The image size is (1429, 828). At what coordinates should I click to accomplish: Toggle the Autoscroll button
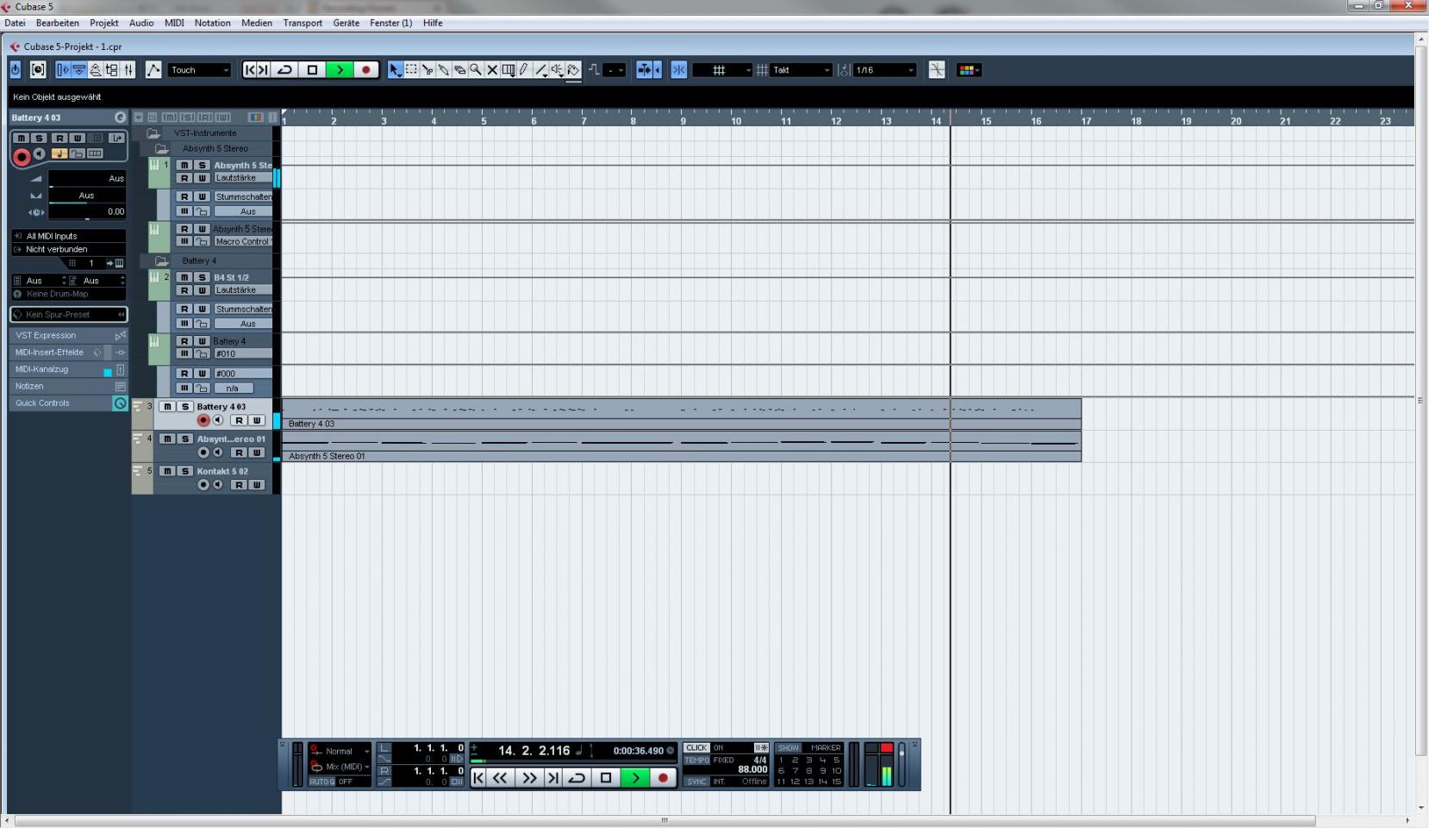645,70
